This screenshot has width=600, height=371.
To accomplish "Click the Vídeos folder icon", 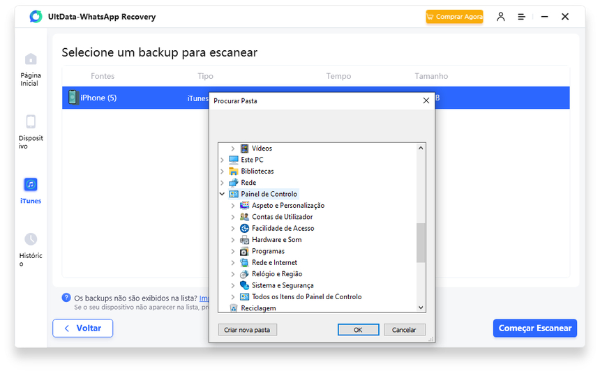I will click(x=244, y=149).
